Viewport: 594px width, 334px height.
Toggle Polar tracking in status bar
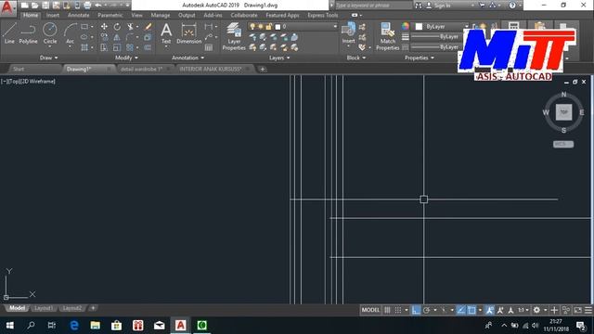pos(427,310)
